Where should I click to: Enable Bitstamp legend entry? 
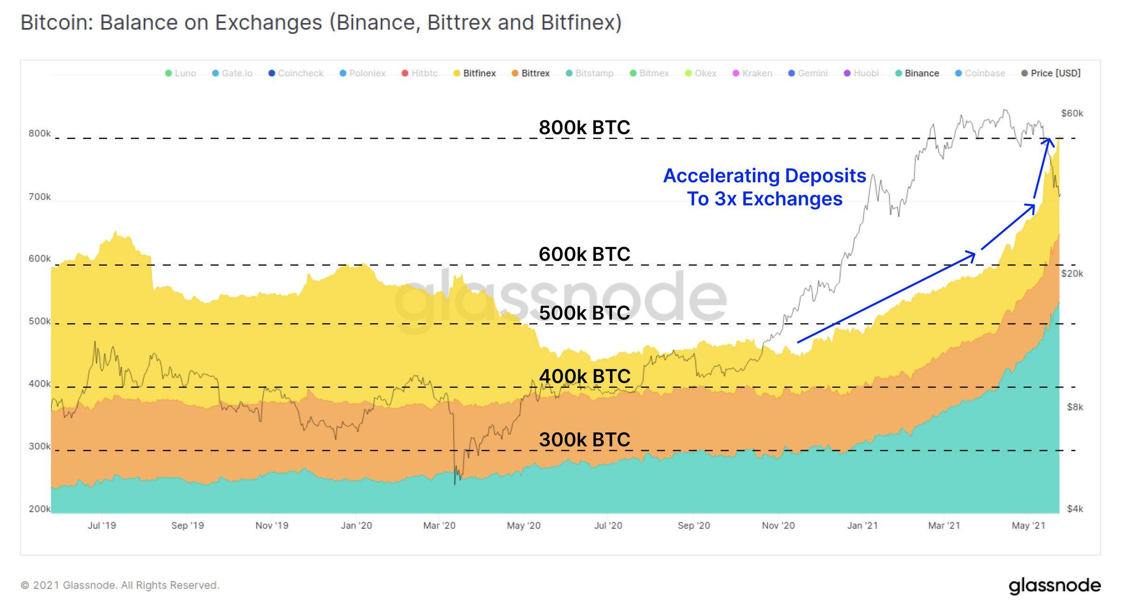[594, 73]
